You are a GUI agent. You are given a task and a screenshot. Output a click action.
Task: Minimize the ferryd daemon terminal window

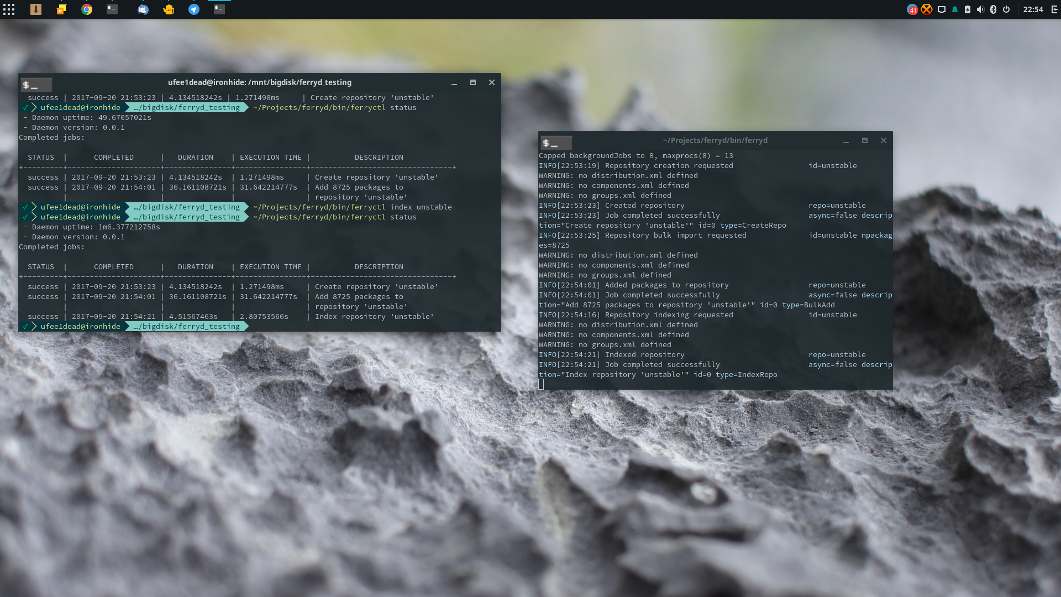coord(846,141)
